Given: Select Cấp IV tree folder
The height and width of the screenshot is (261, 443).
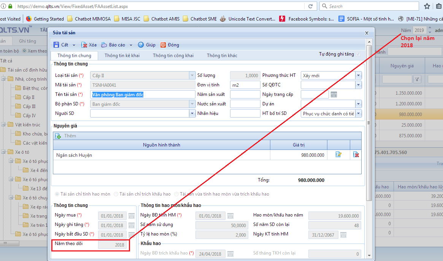Looking at the screenshot, I should (x=25, y=115).
